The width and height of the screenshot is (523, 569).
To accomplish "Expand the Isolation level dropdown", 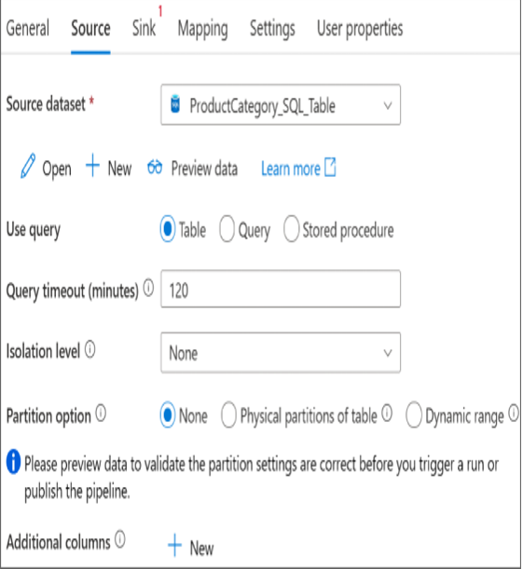I will click(x=281, y=353).
